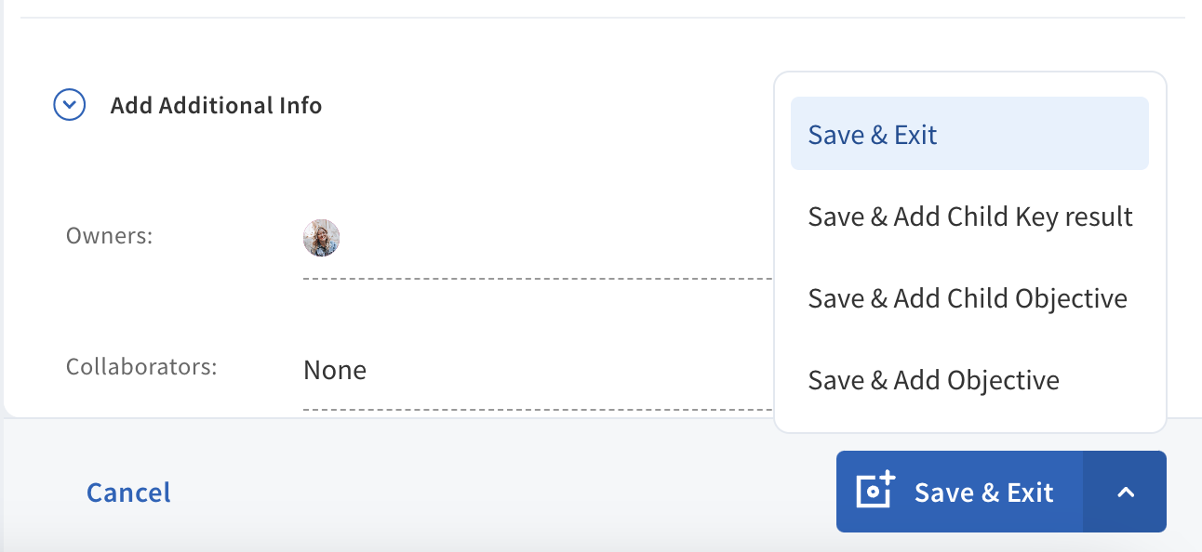This screenshot has height=552, width=1202.
Task: Toggle the save options caret arrow
Action: click(1125, 492)
